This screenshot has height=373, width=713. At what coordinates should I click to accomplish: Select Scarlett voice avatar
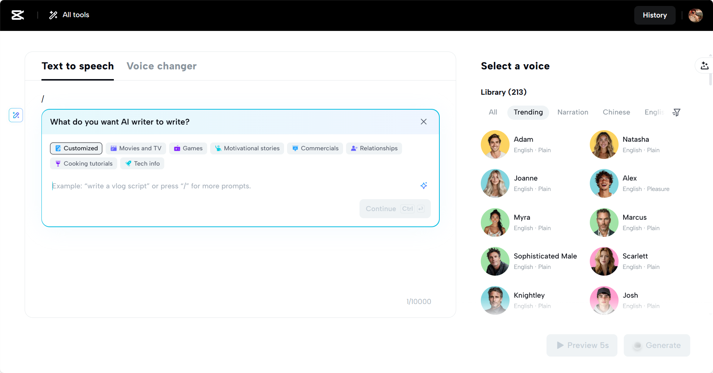(x=604, y=261)
